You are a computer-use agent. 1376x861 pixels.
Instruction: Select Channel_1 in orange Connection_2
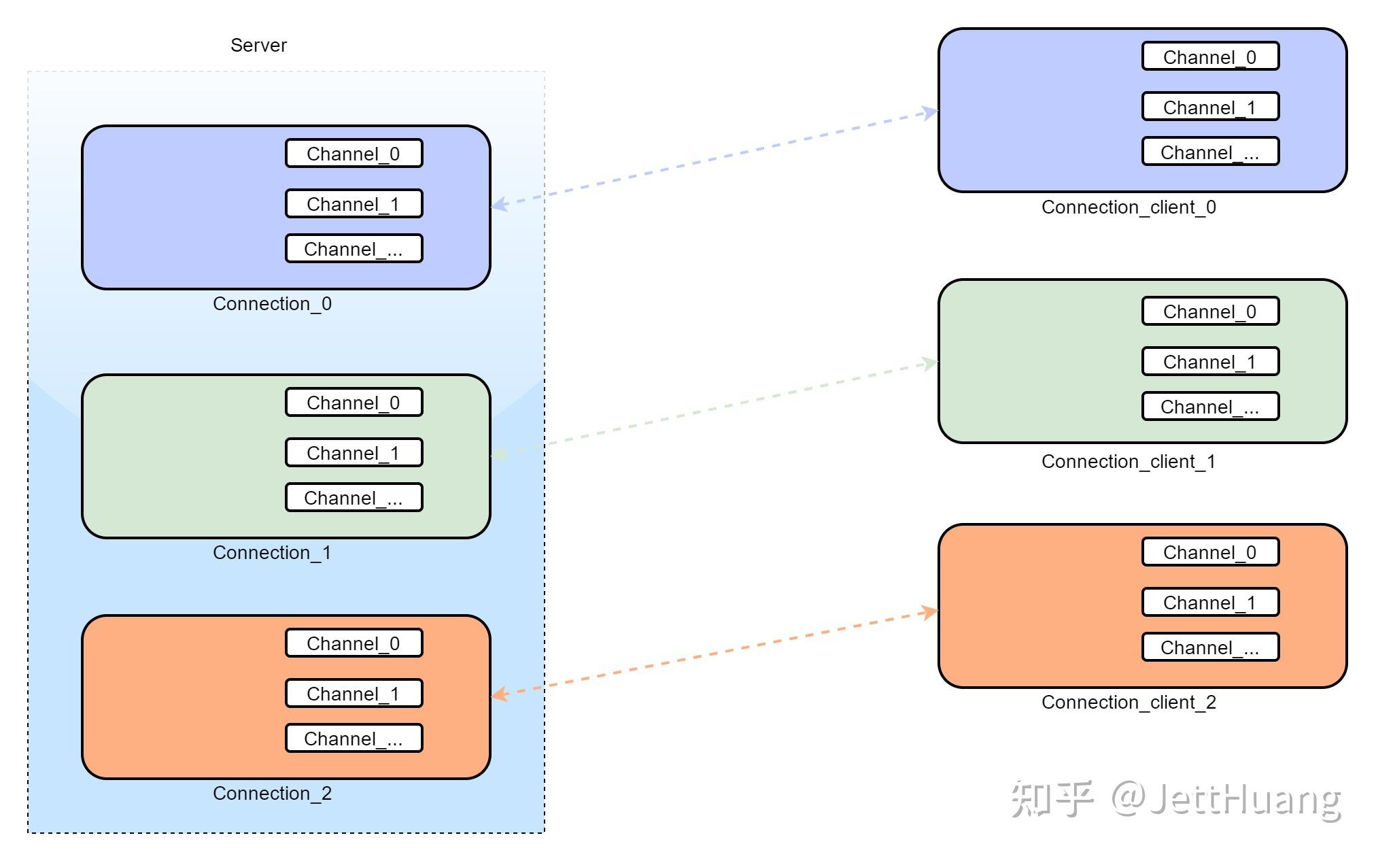point(354,694)
